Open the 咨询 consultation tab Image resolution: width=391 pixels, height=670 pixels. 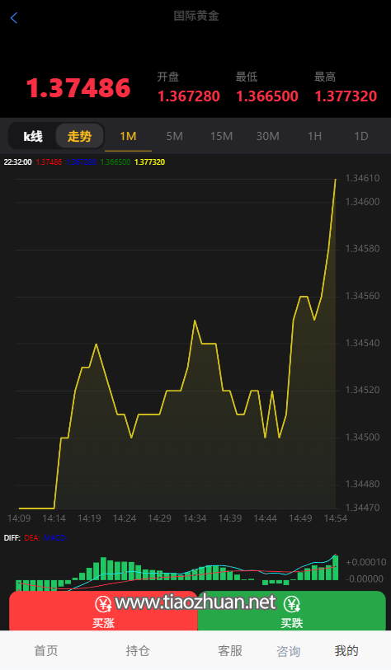point(289,651)
